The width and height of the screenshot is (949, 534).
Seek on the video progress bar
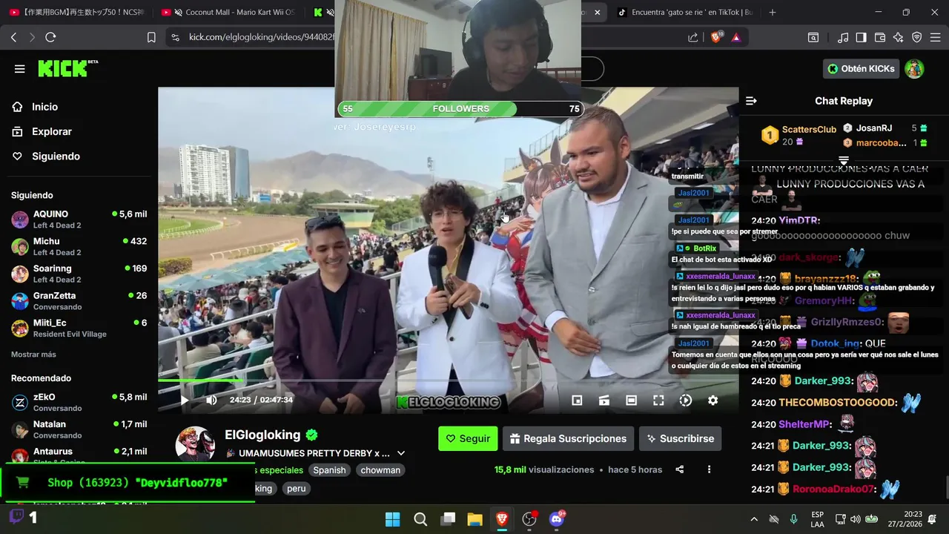[448, 380]
